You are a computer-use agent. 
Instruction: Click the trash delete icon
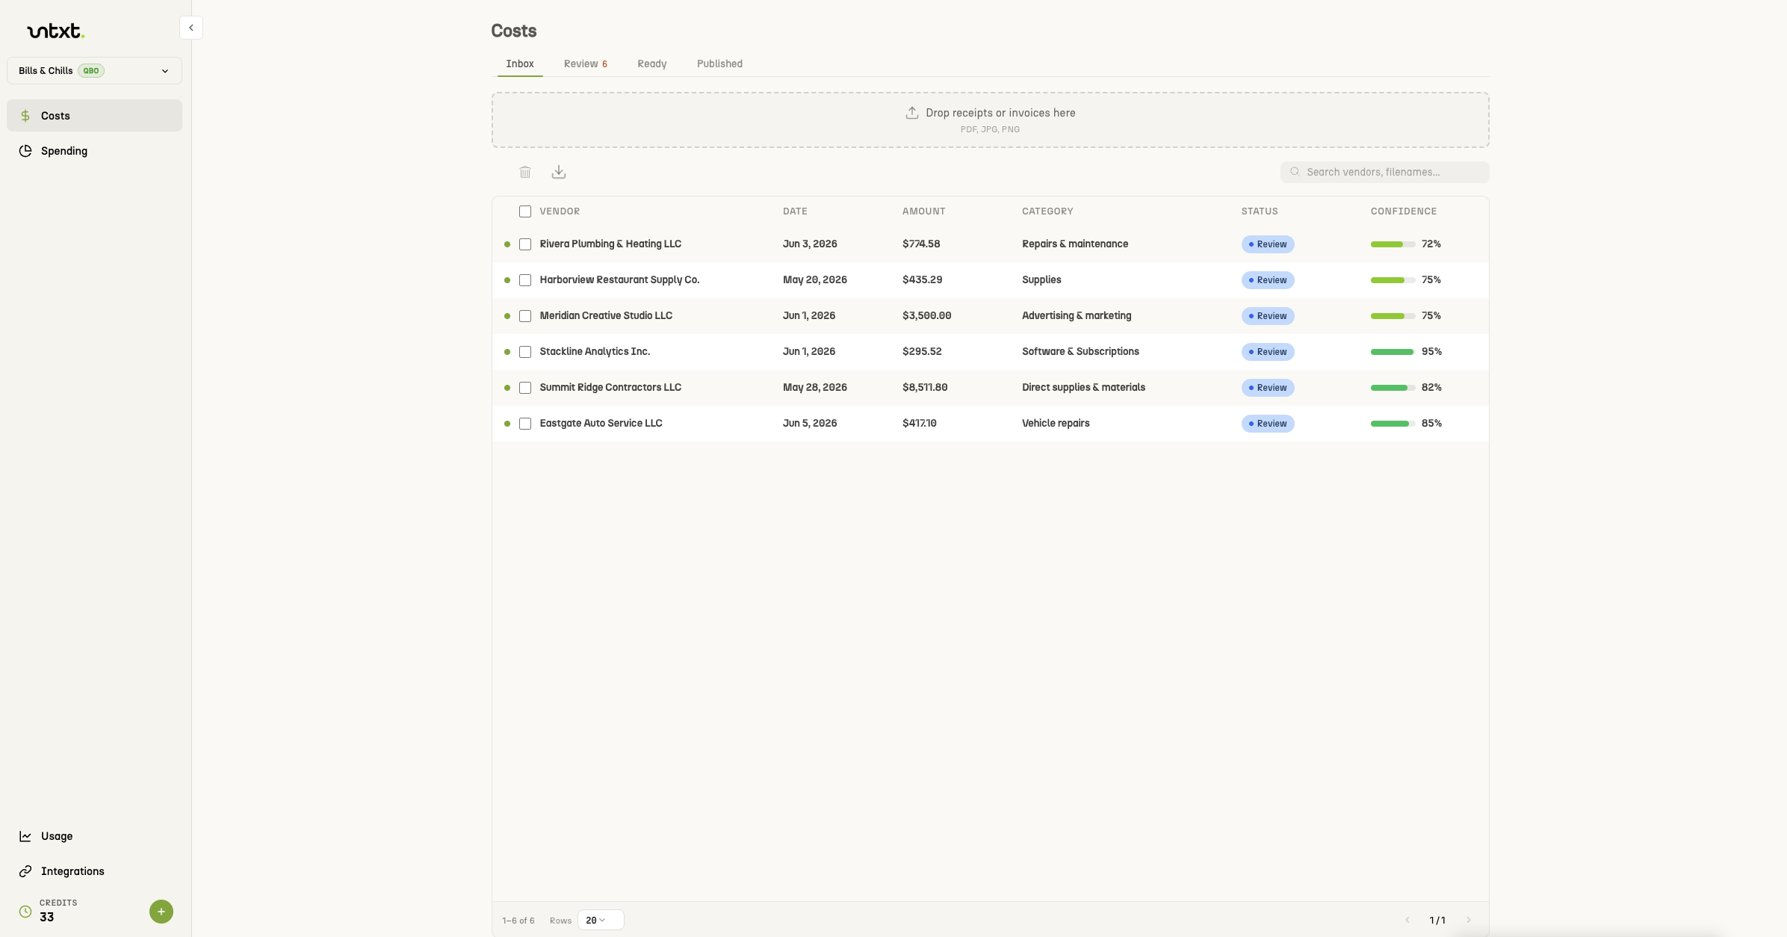click(525, 172)
